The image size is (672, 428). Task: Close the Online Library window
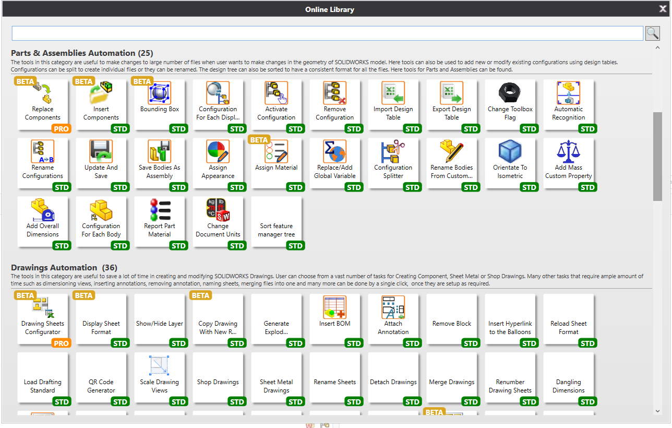(663, 8)
